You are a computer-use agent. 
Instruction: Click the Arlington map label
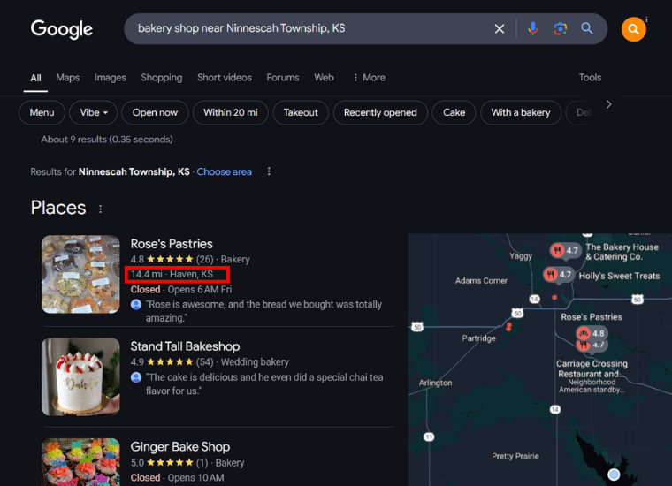tap(435, 383)
